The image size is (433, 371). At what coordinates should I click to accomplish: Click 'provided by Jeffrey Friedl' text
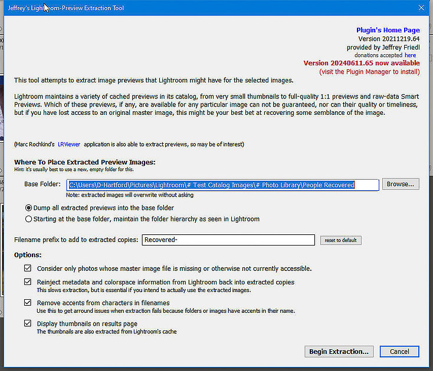[383, 48]
